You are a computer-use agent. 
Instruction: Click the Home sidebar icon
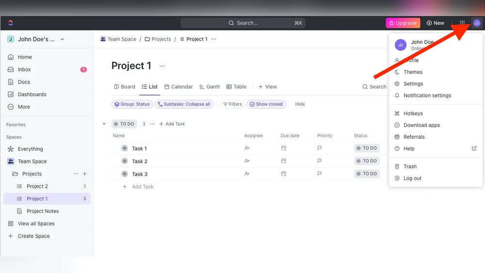coord(11,57)
